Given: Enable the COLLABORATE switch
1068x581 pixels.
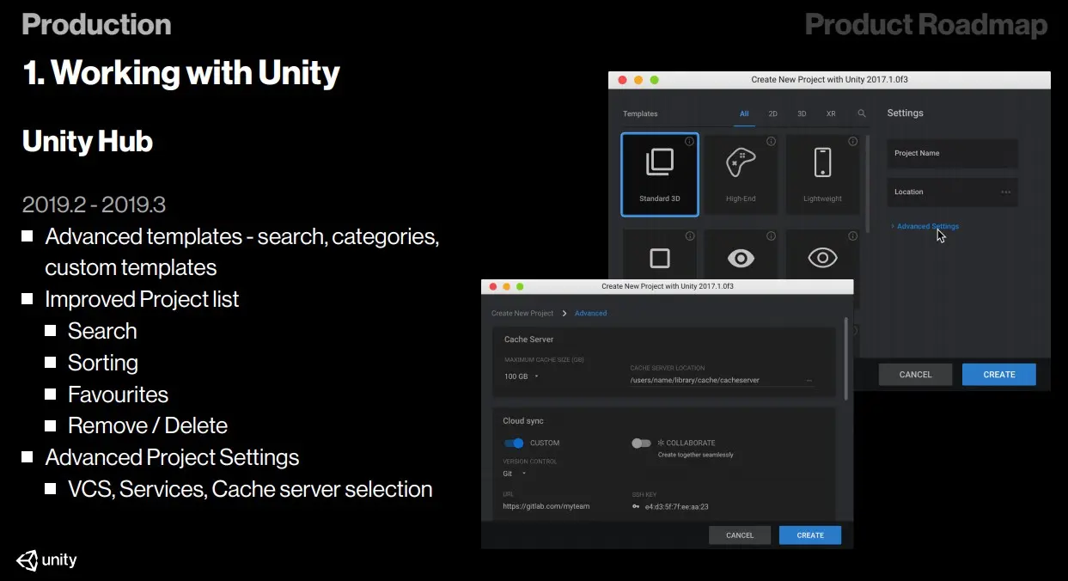Looking at the screenshot, I should pos(641,443).
